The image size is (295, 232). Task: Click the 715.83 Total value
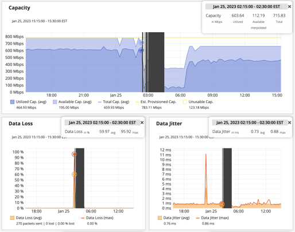[279, 15]
